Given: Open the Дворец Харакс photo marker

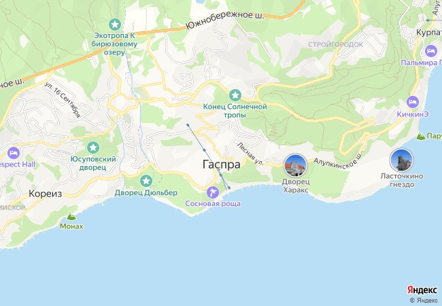Looking at the screenshot, I should [x=295, y=165].
